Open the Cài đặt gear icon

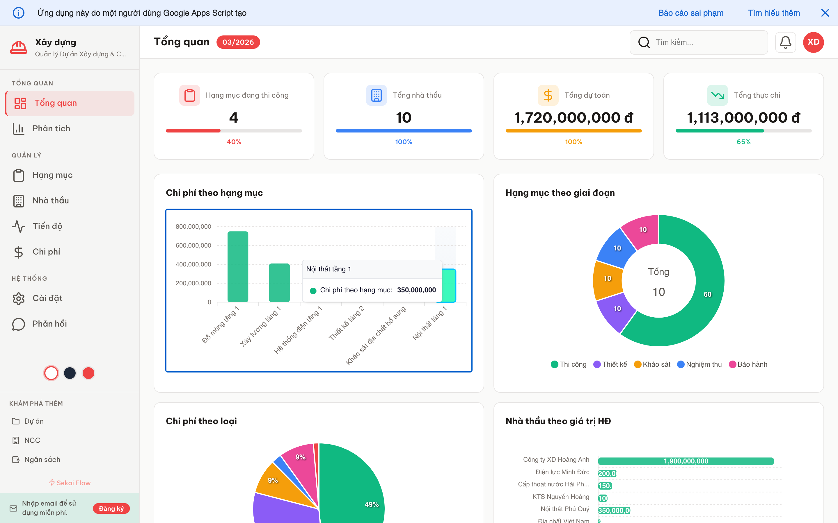[x=18, y=298]
